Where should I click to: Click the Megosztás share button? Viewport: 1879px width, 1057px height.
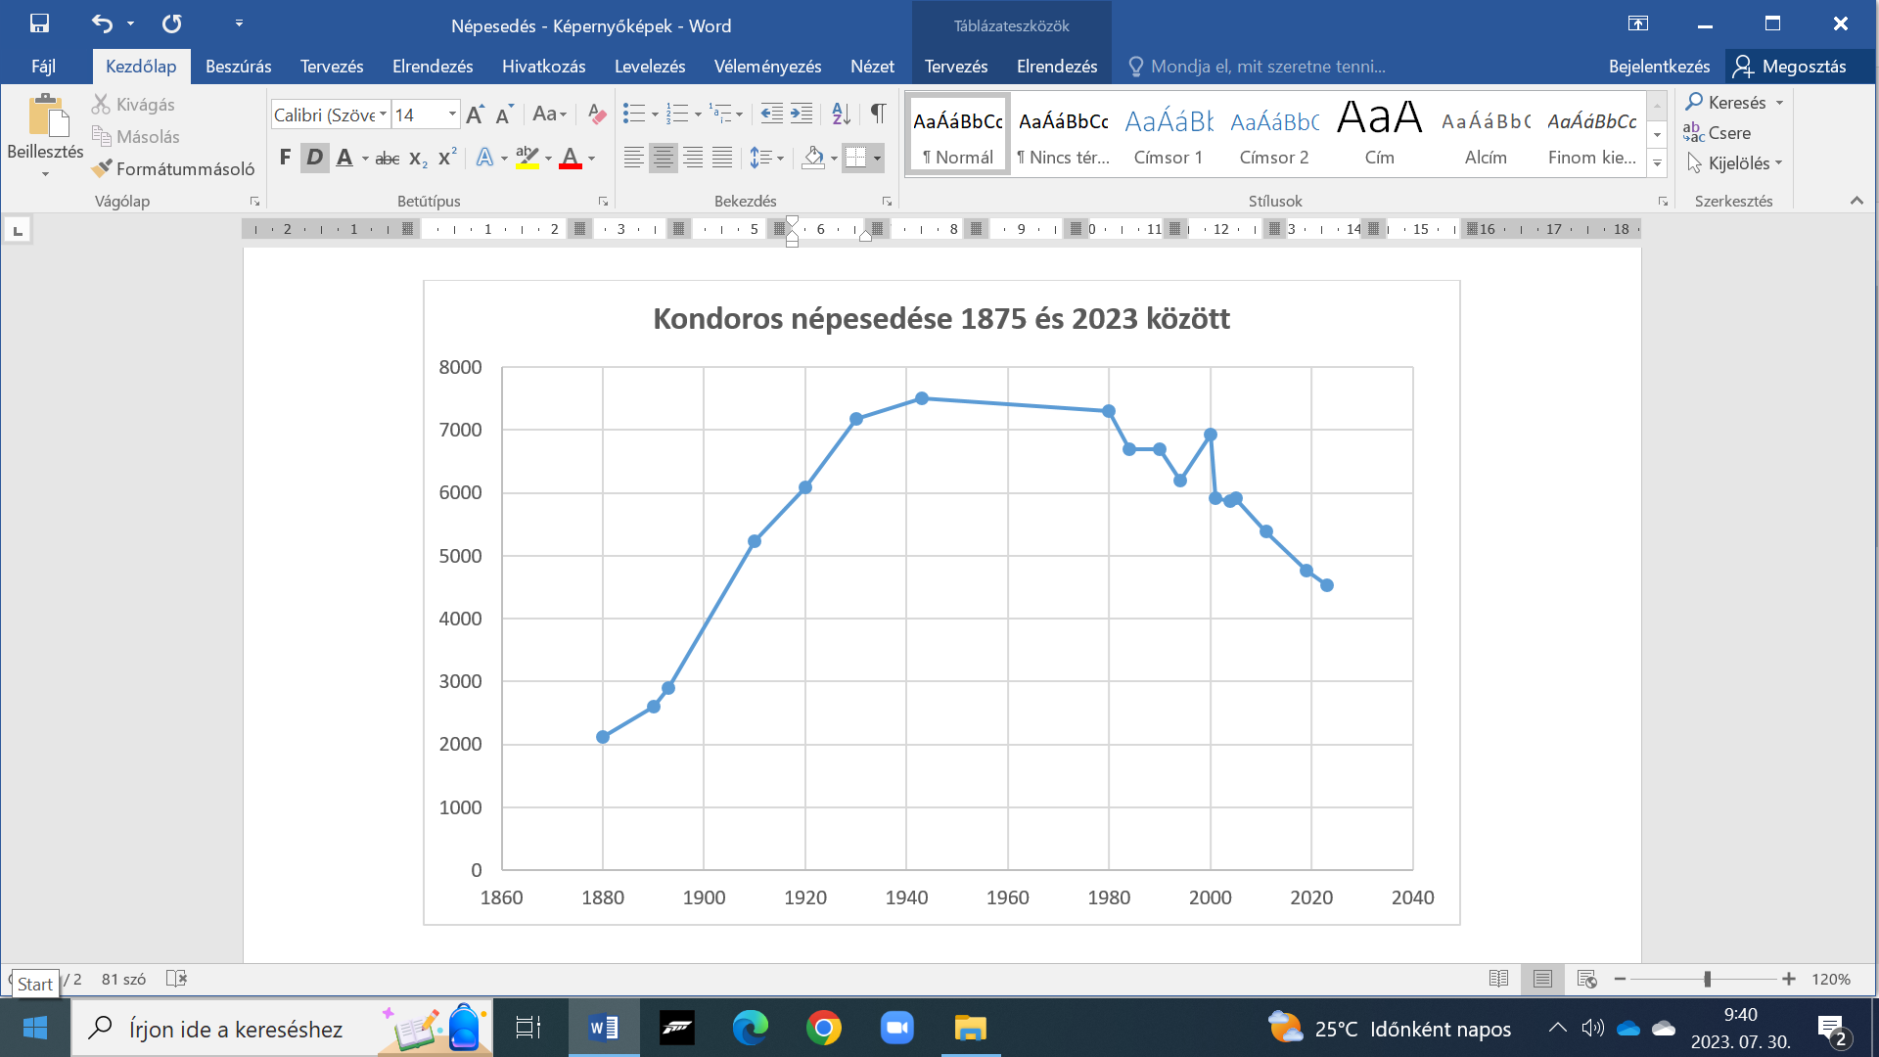click(1790, 67)
